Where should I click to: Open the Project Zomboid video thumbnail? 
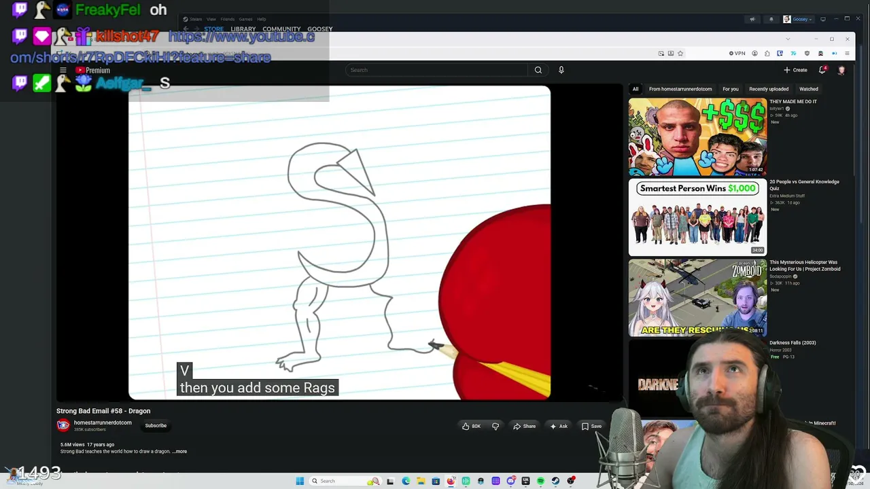(x=697, y=297)
